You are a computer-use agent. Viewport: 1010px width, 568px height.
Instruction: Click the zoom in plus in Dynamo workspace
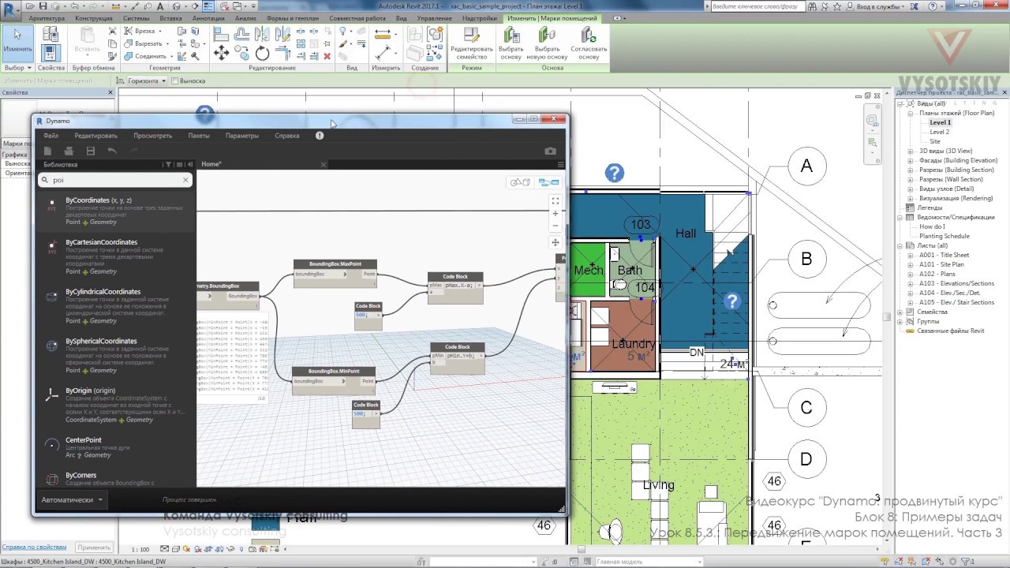click(555, 213)
